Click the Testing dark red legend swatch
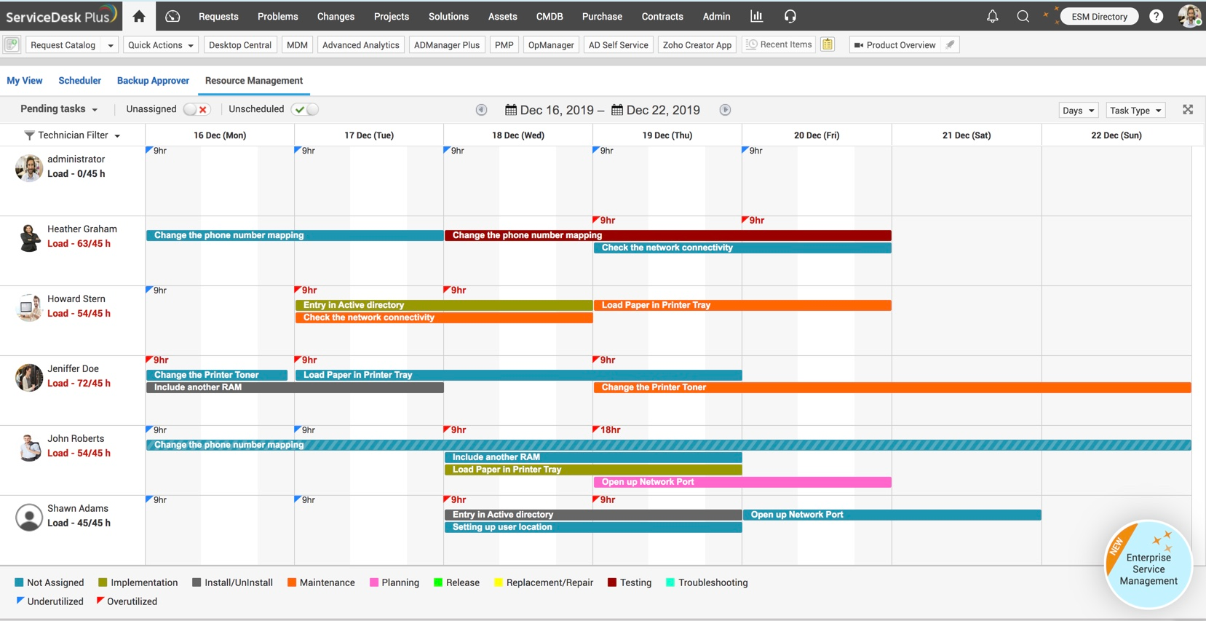Viewport: 1206px width, 621px height. point(612,582)
